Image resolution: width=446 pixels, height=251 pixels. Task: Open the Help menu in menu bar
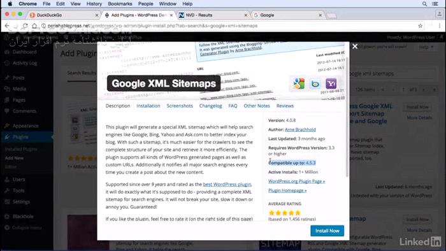[x=187, y=4]
